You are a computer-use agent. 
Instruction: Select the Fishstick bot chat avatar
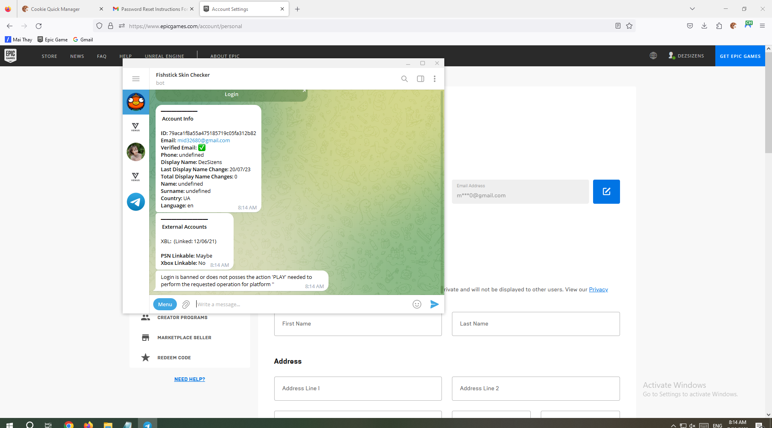pyautogui.click(x=136, y=102)
